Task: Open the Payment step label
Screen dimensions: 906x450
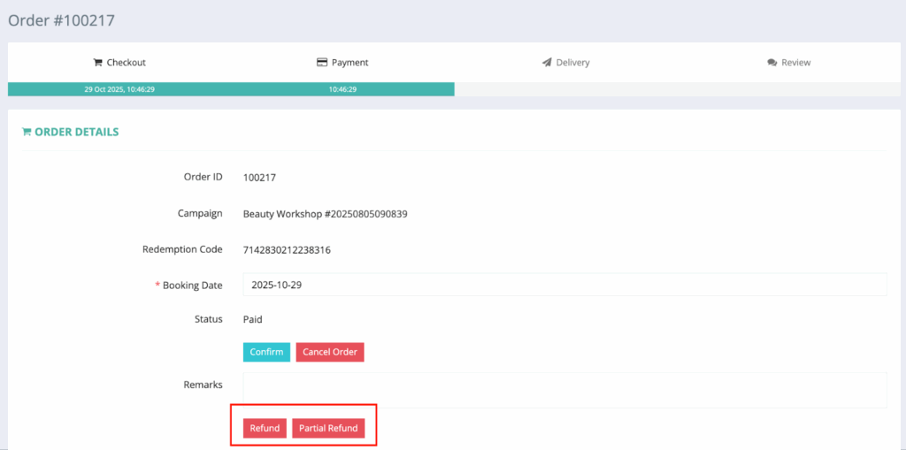Action: (349, 63)
